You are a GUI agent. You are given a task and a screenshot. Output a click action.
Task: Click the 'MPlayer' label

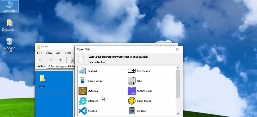[142, 111]
